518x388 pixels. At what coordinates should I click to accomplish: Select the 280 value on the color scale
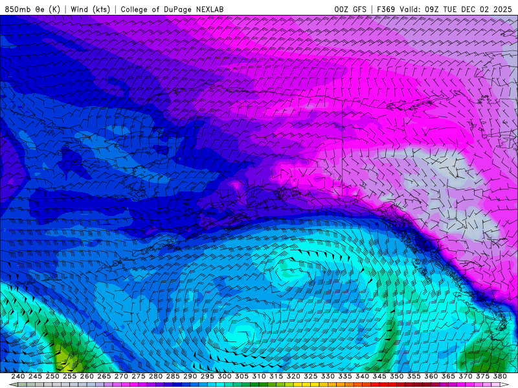[x=155, y=376]
